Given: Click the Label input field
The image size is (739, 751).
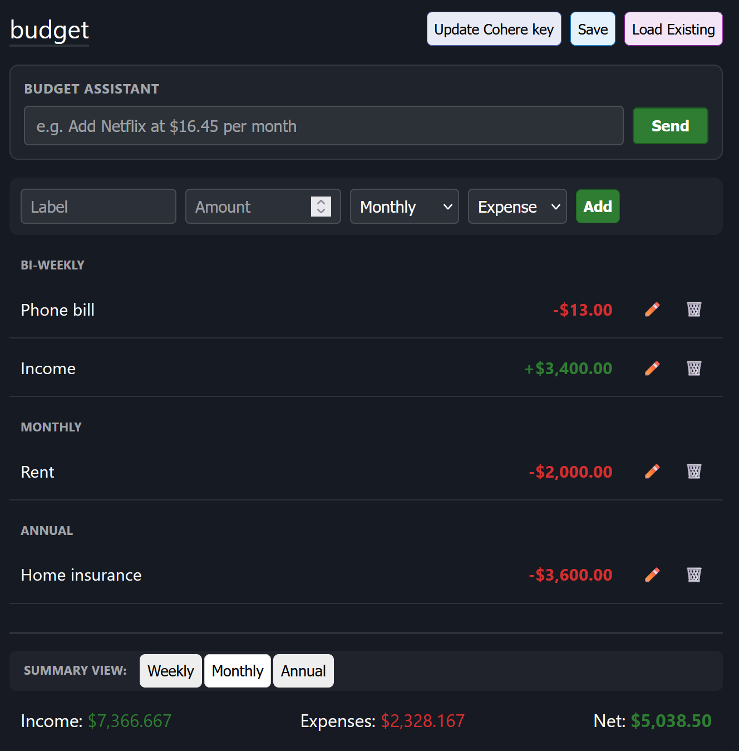Looking at the screenshot, I should coord(98,207).
